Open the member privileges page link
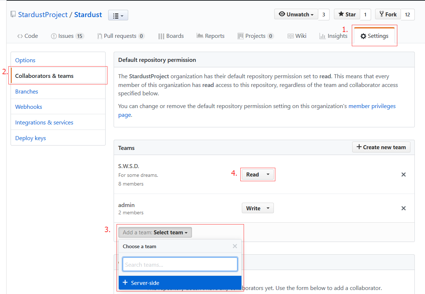The height and width of the screenshot is (294, 425). (372, 106)
